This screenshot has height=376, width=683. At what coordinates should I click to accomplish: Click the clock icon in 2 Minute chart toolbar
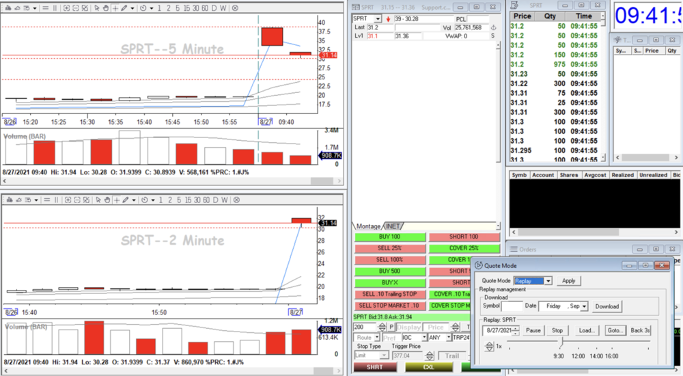(145, 200)
